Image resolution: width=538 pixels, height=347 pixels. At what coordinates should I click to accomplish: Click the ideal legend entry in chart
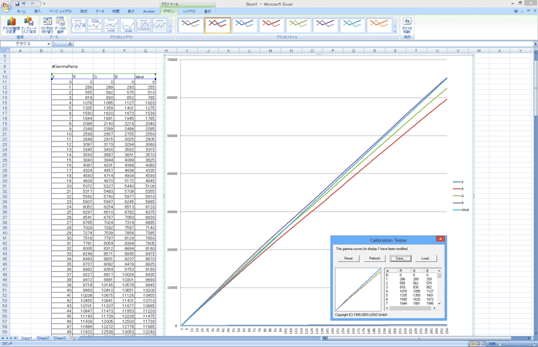[x=461, y=210]
